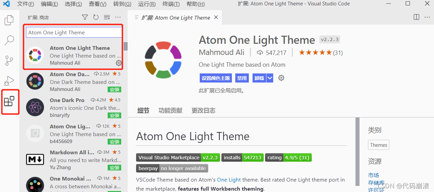Viewport: 434px width, 192px height.
Task: Open the 文件(F) menu
Action: 26,4
